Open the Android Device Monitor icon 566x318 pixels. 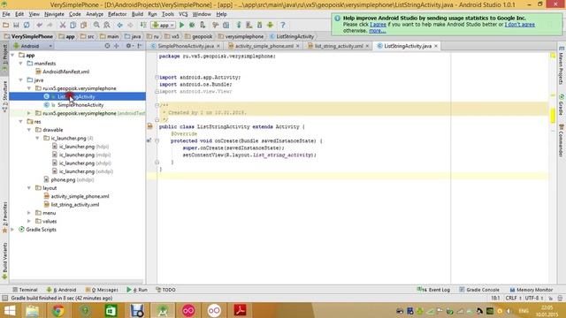270,26
